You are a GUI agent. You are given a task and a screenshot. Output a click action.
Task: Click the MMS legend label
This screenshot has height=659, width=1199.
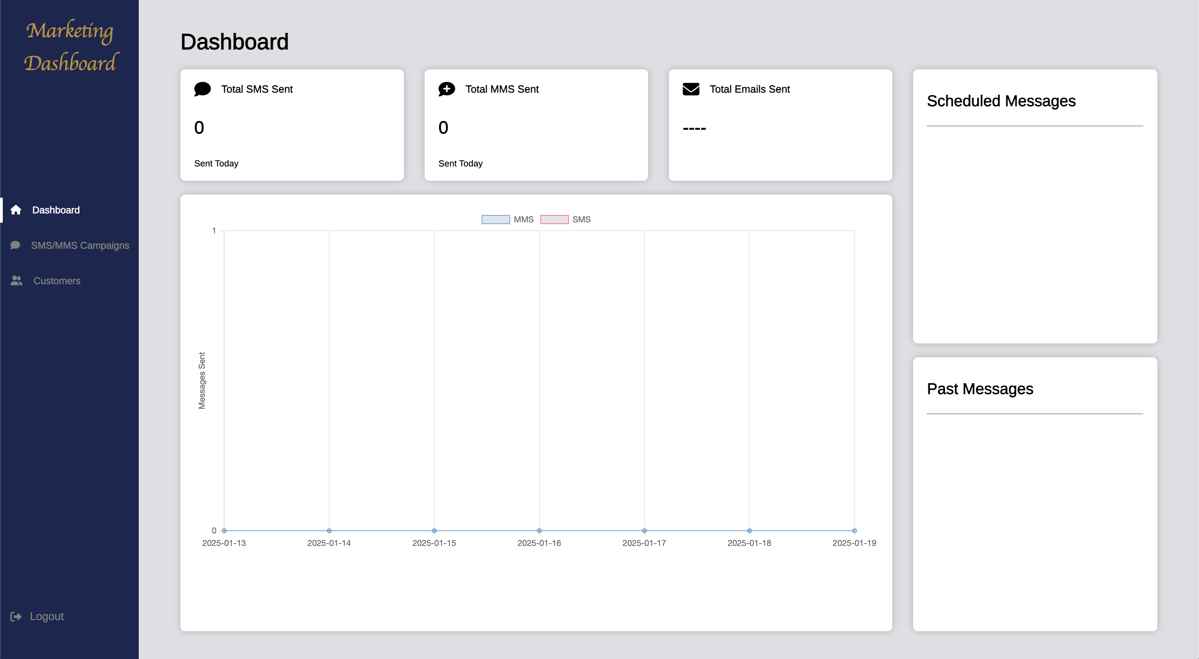coord(524,219)
